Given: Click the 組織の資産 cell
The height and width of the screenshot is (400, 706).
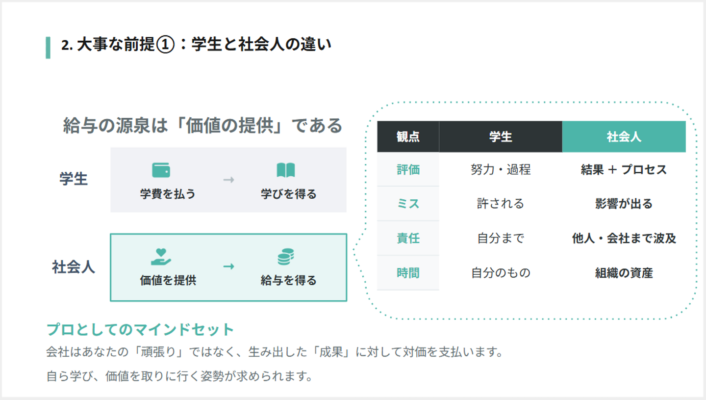Looking at the screenshot, I should click(x=624, y=272).
